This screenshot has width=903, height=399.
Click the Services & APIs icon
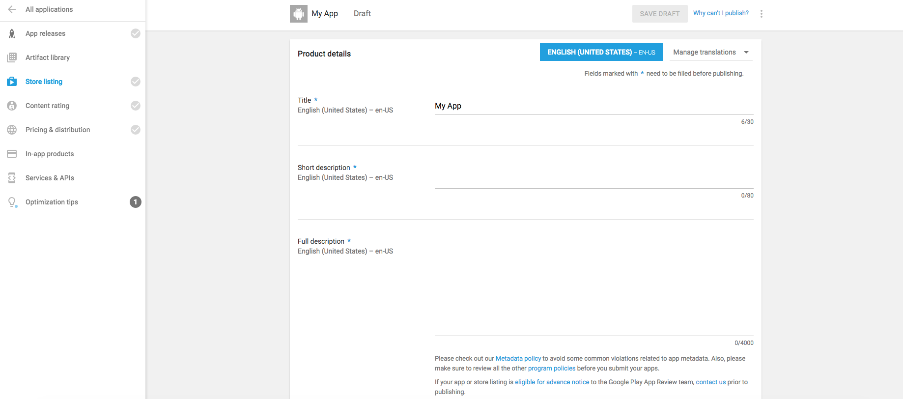(12, 178)
